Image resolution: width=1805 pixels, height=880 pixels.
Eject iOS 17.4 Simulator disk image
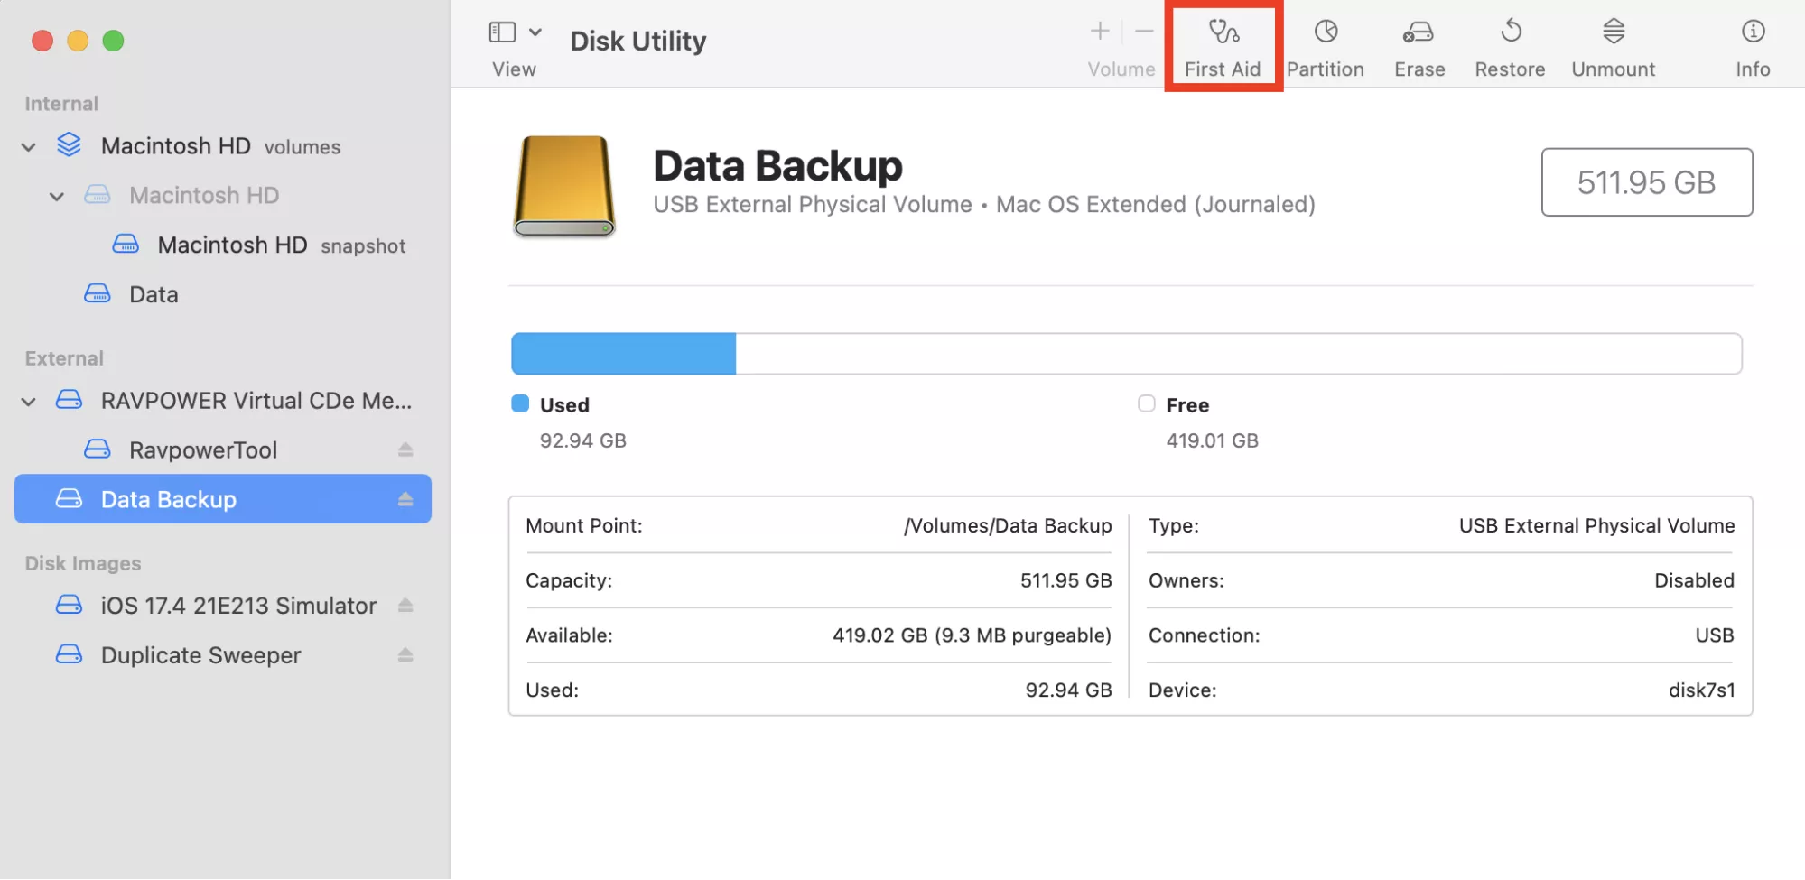(405, 606)
